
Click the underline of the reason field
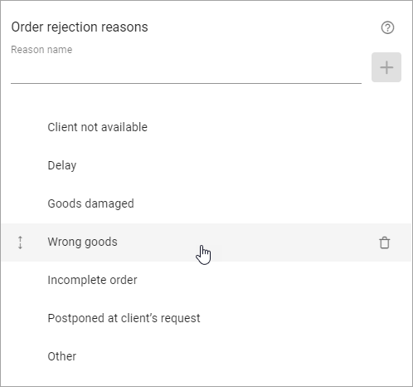click(186, 83)
